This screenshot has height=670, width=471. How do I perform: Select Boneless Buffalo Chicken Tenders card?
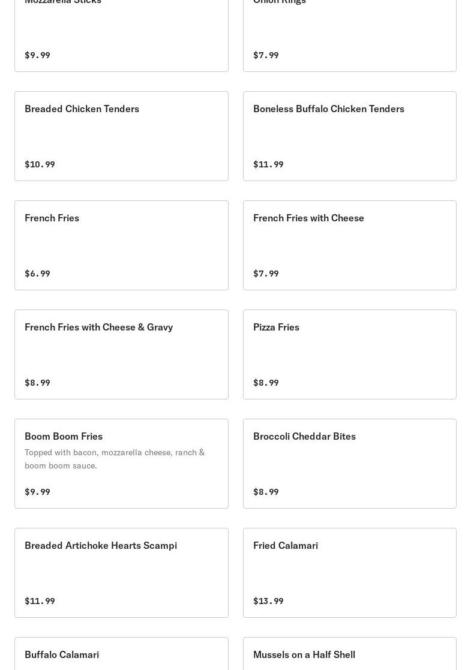point(349,136)
